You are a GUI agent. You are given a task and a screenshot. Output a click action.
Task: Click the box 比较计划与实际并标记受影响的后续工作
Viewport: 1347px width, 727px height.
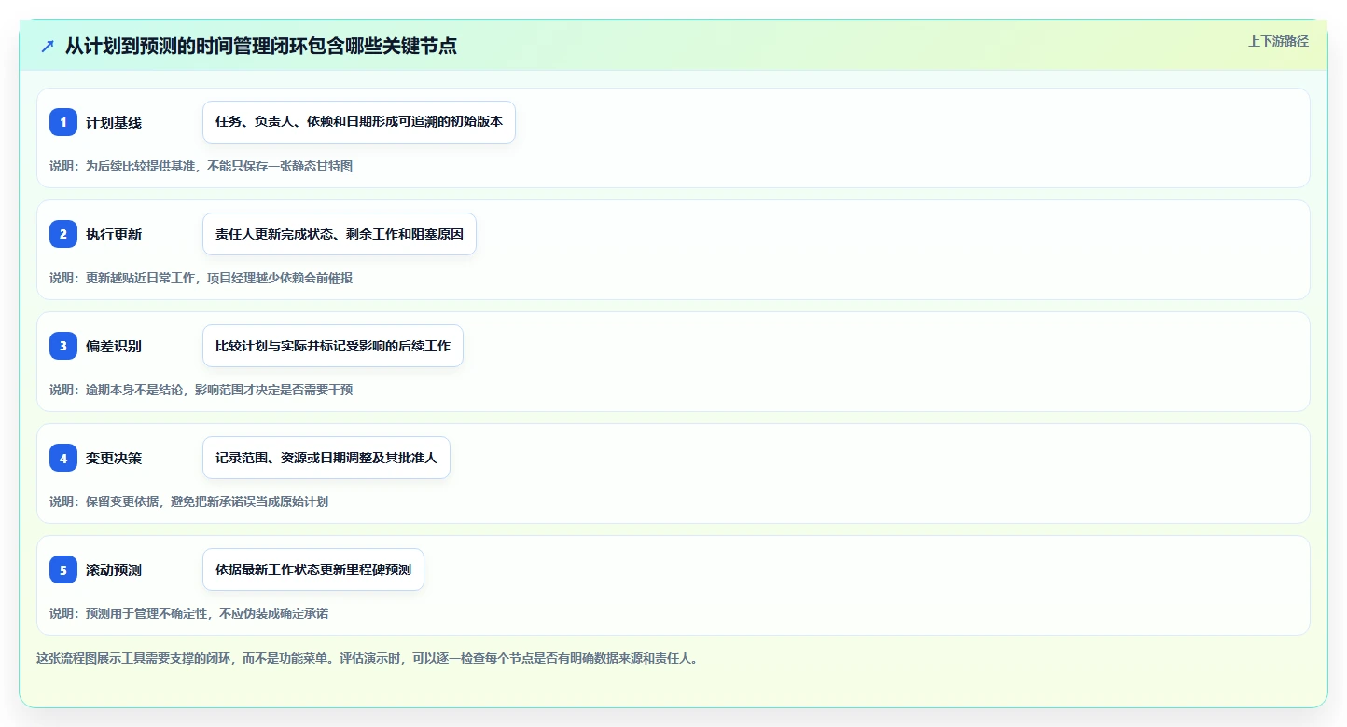pyautogui.click(x=333, y=346)
